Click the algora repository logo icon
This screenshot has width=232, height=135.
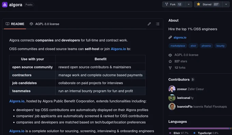coord(4,5)
